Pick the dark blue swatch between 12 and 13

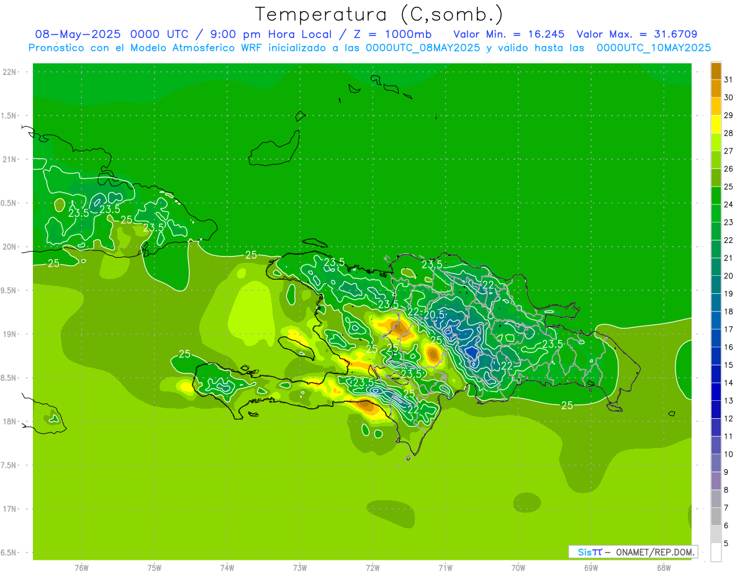coord(716,410)
